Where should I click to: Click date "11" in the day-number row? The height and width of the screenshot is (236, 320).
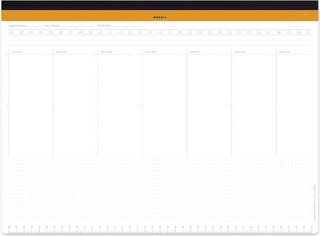(x=110, y=32)
